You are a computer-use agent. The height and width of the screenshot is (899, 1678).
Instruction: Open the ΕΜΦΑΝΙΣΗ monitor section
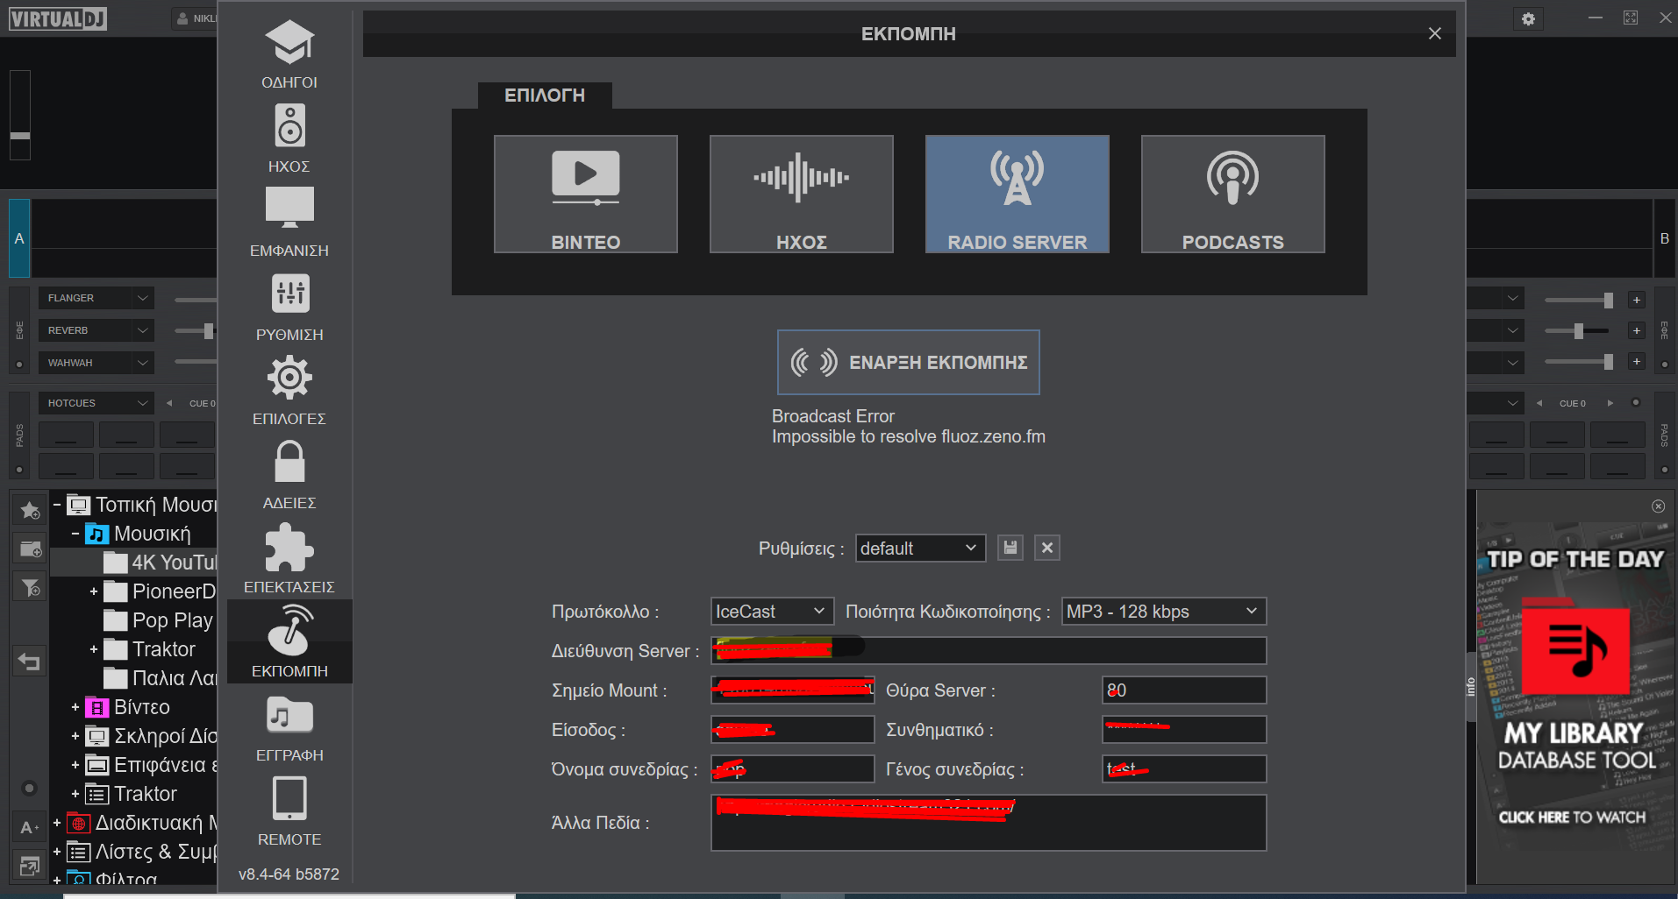coord(289,223)
